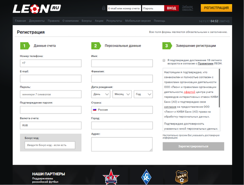This screenshot has width=244, height=185.
Task: Expand the Месяц birth month dropdown
Action: pos(122,94)
